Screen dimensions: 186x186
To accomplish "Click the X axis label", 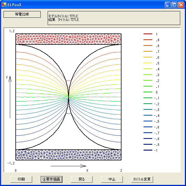I will 87,171.
